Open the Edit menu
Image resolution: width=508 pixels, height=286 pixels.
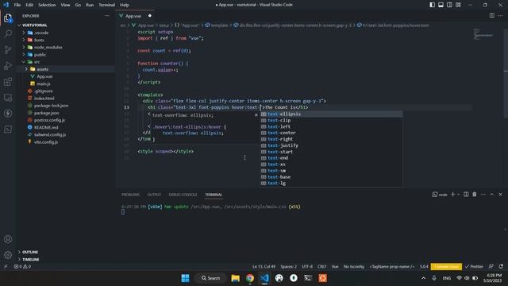pos(29,5)
